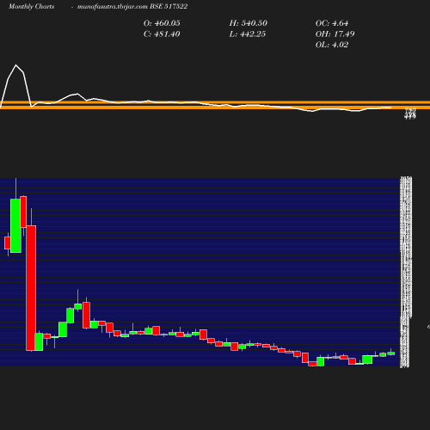Click the tallest red candlestick in the chart
This screenshot has width=430, height=430.
[31, 288]
